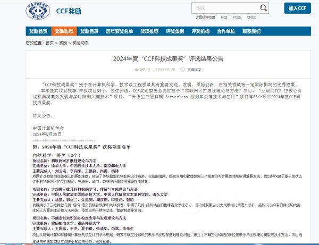Viewport: 319px width, 245px height.
Task: Click the CCF logo emblem
Action: tap(38, 11)
